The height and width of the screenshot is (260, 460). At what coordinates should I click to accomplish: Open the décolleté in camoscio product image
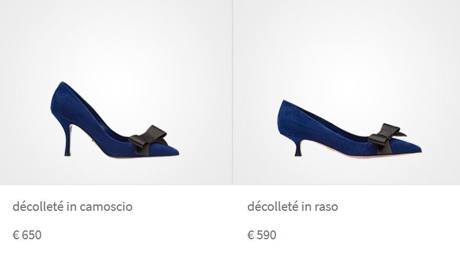tap(116, 92)
